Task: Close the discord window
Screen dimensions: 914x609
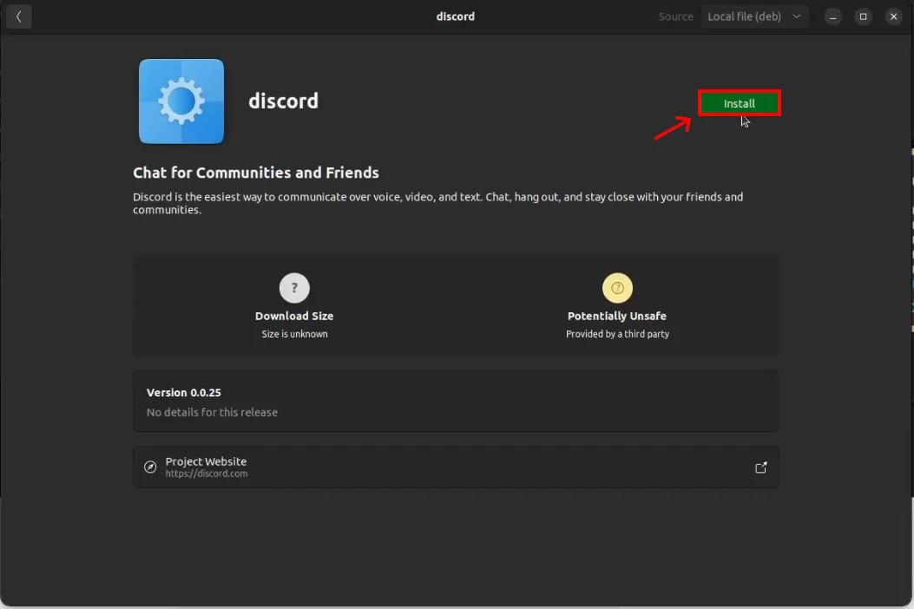Action: [x=893, y=16]
